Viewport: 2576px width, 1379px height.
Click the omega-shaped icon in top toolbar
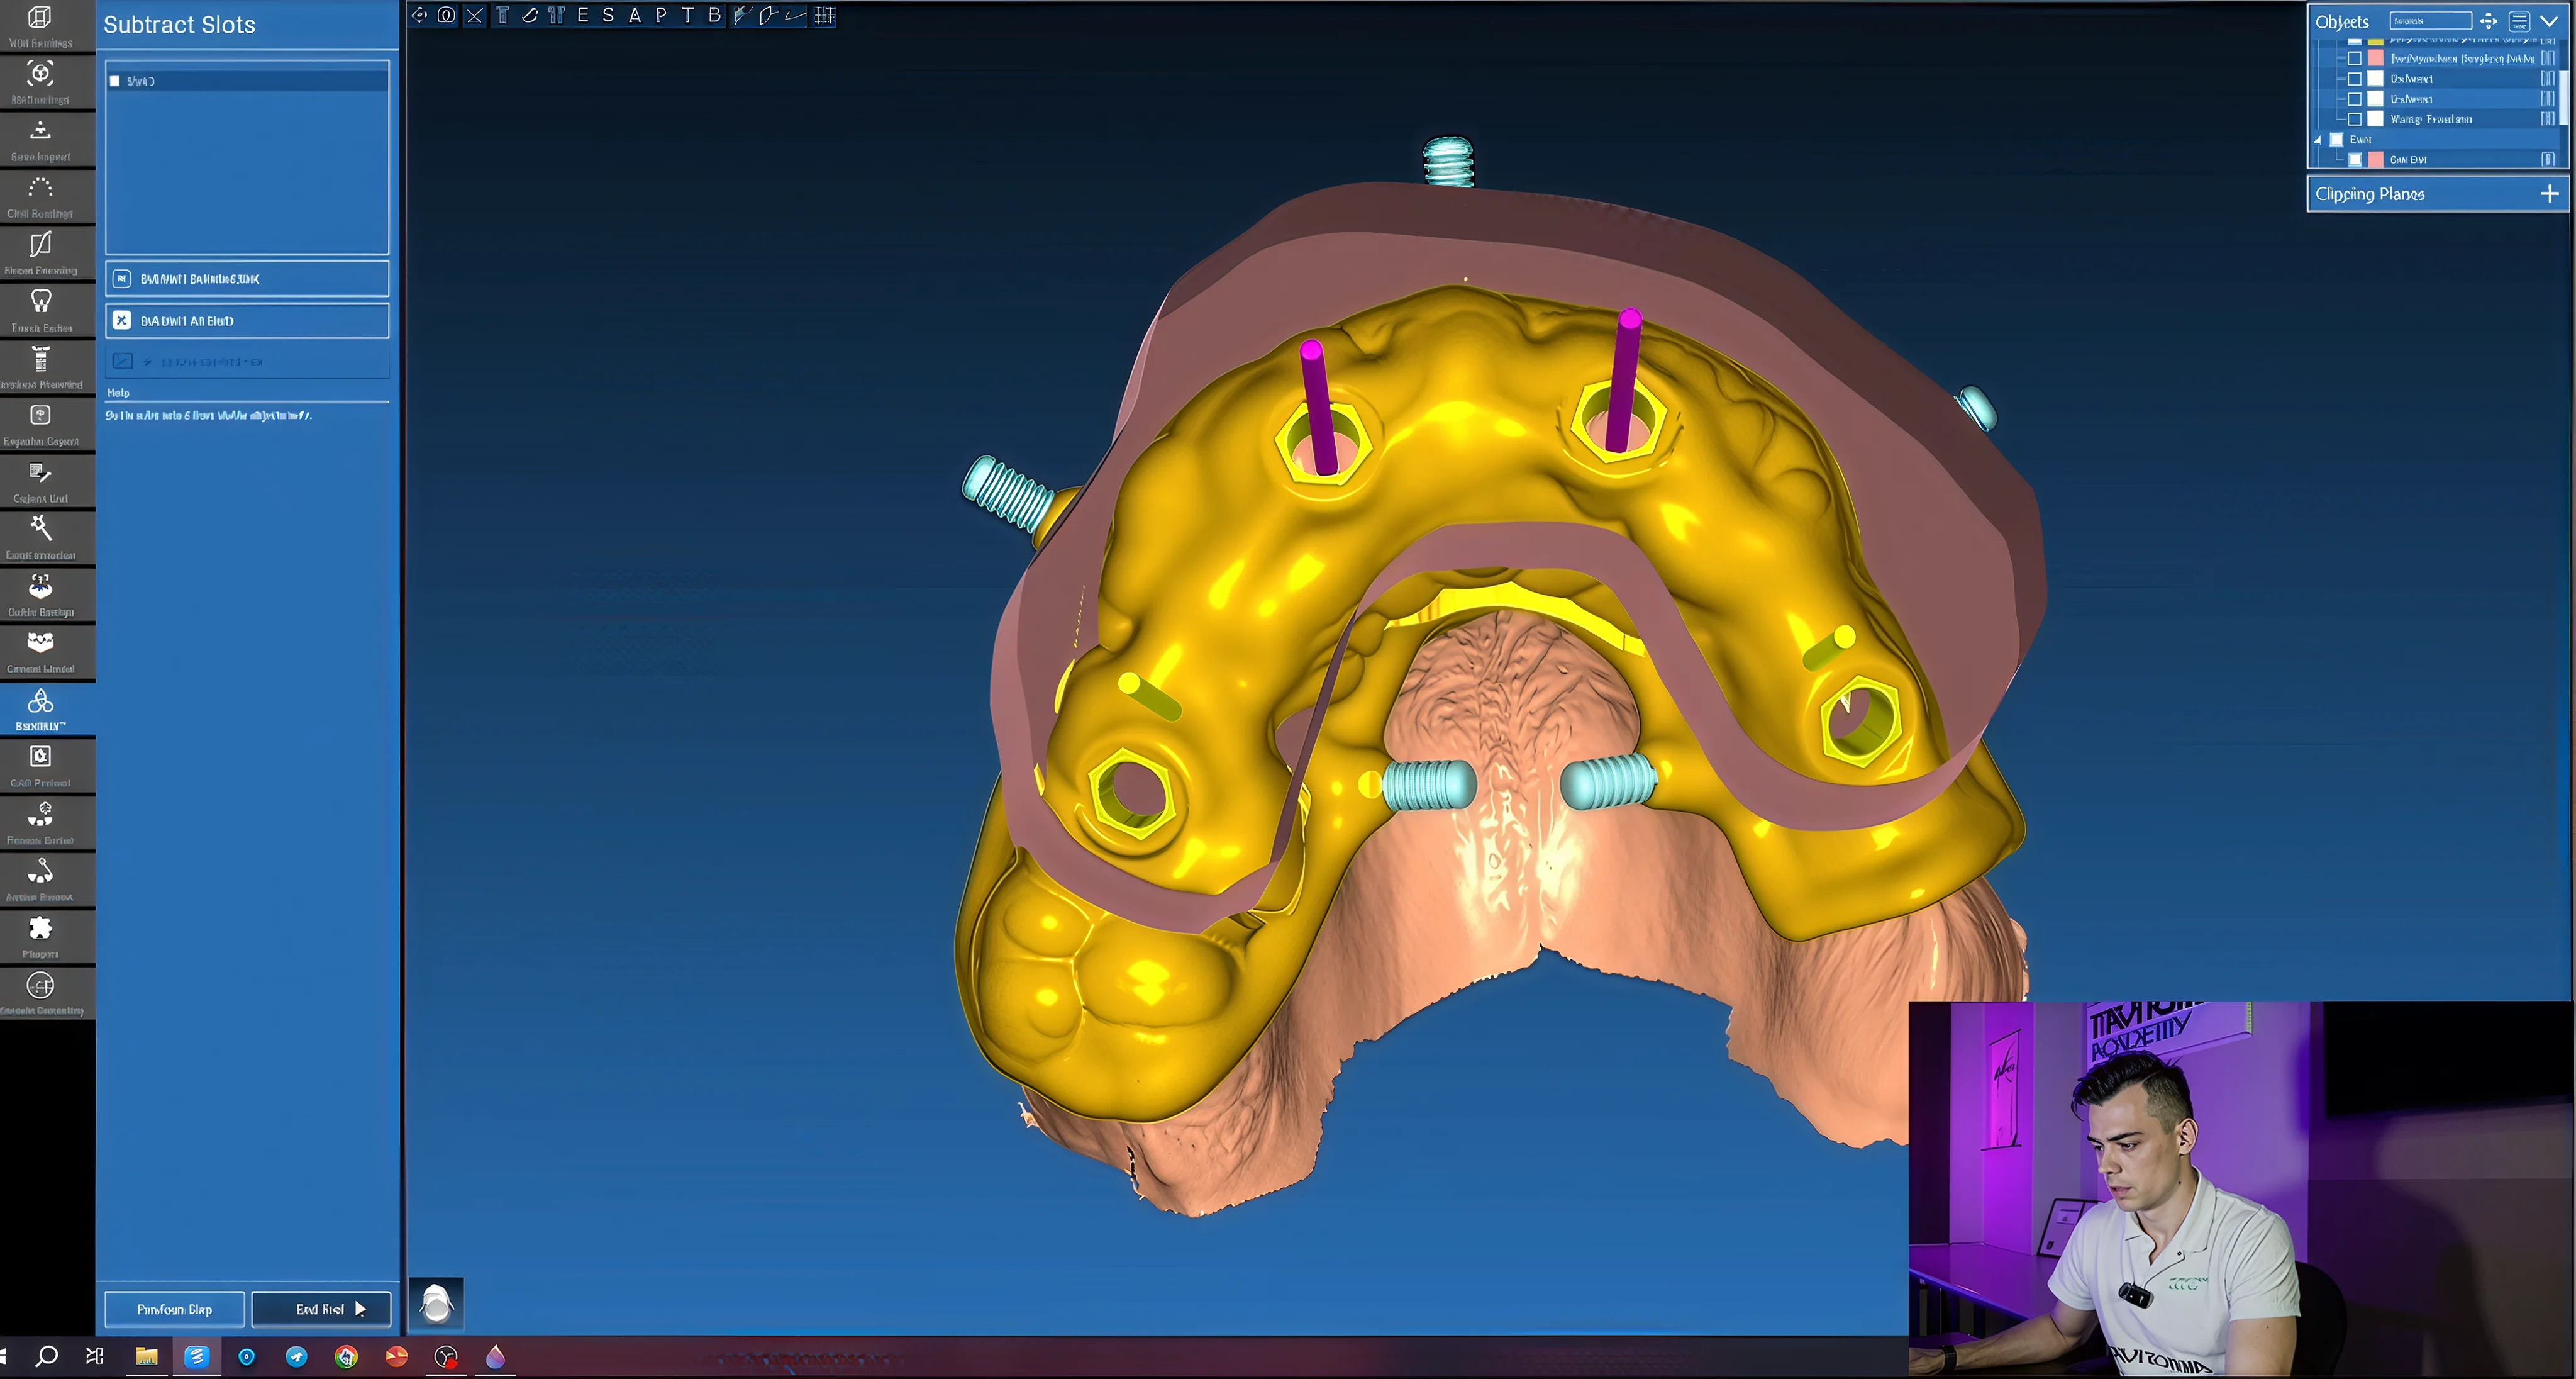click(x=446, y=15)
